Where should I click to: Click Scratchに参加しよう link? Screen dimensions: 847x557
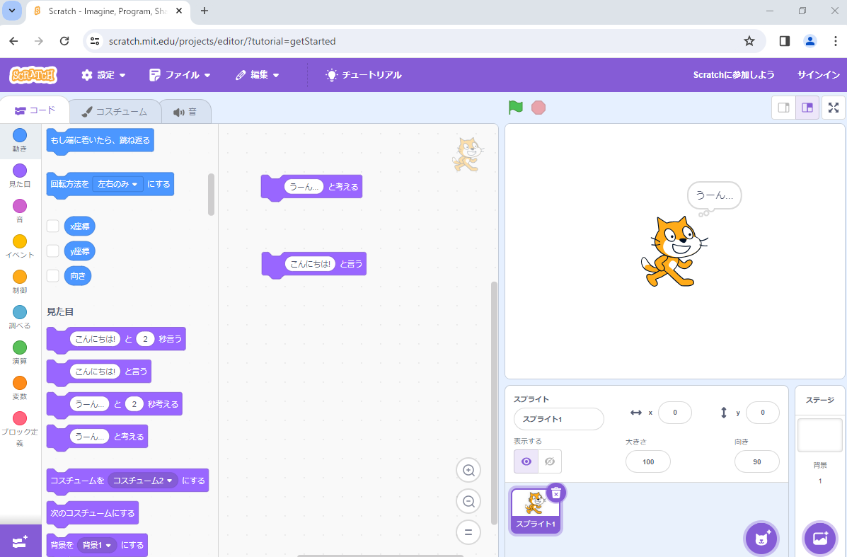(x=734, y=74)
